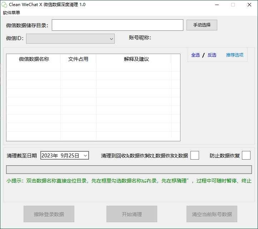Viewport: 258px width, 229px height.
Task: Open the 清理截至日期 date picker dropdown arrow
Action: 85,156
